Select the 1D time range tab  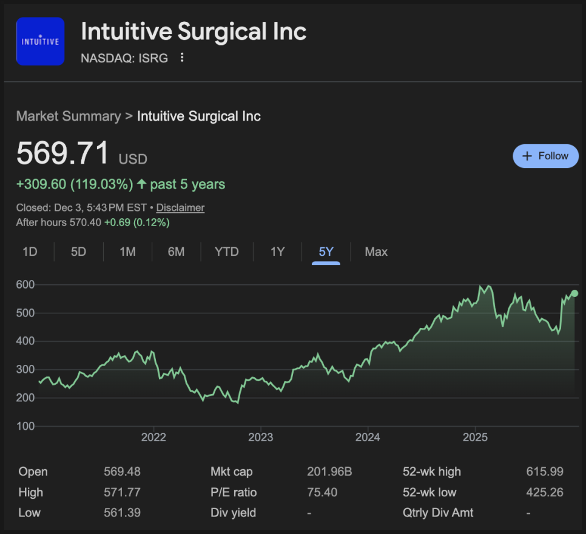pos(30,252)
